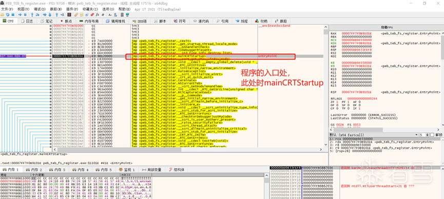
Task: Open the 局部变量 locals tab
Action: (152, 170)
